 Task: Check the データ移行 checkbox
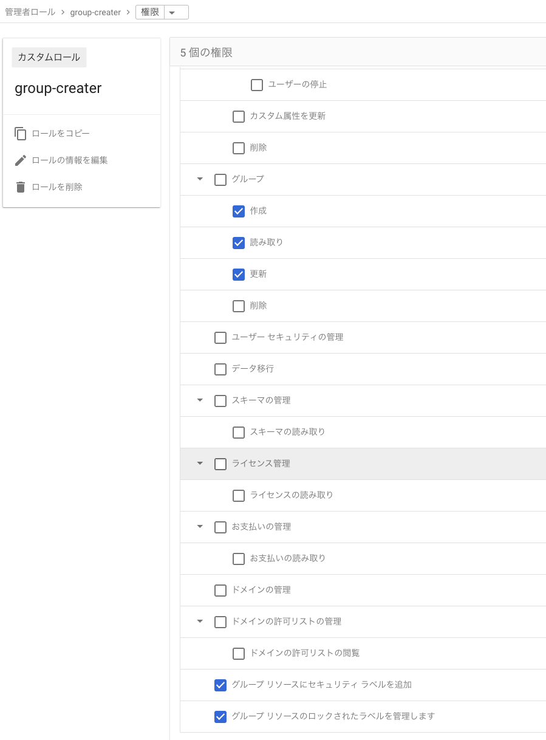pyautogui.click(x=220, y=369)
